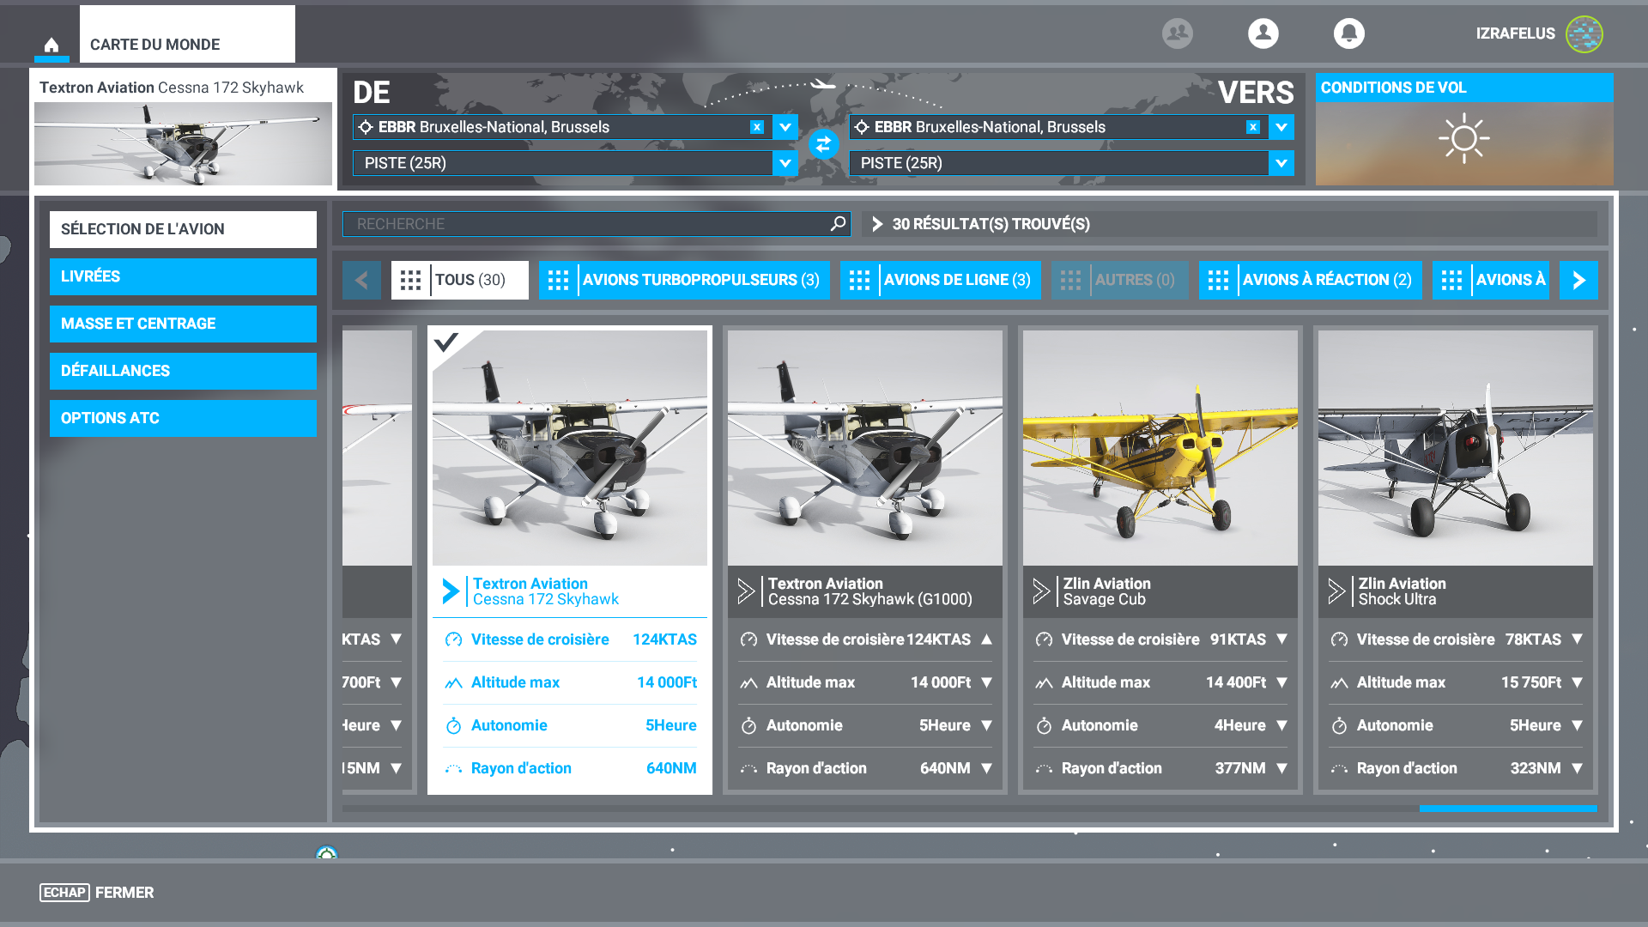The height and width of the screenshot is (927, 1648).
Task: Open departure runway PISTE (25R) dropdown
Action: point(785,163)
